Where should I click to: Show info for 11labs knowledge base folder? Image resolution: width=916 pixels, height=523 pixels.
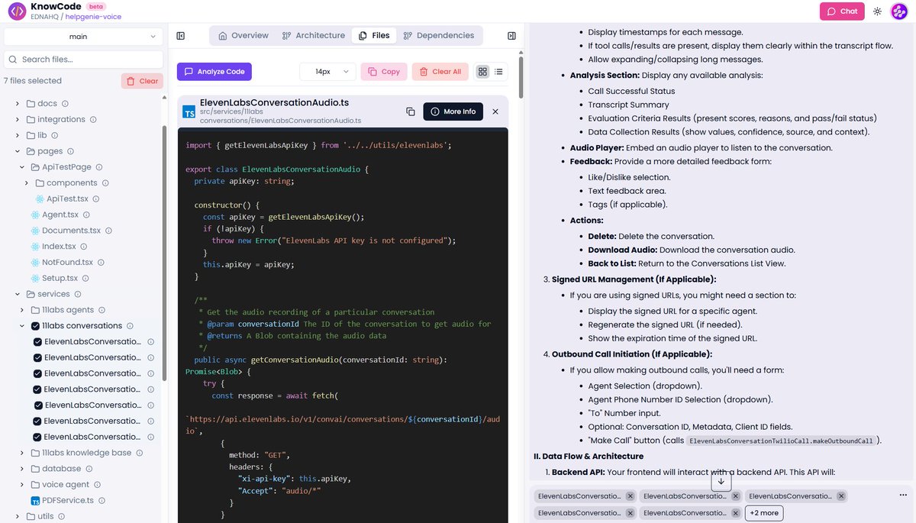coord(139,453)
